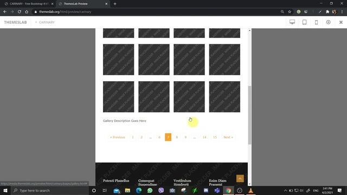The width and height of the screenshot is (347, 195).
Task: Open Task View on taskbar
Action: tap(105, 190)
